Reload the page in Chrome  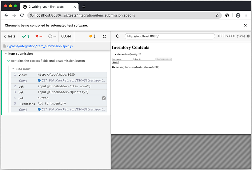pyautogui.click(x=22, y=15)
